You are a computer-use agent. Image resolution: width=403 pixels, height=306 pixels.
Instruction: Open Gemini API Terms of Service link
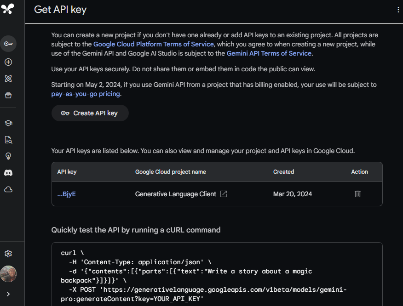pos(269,53)
